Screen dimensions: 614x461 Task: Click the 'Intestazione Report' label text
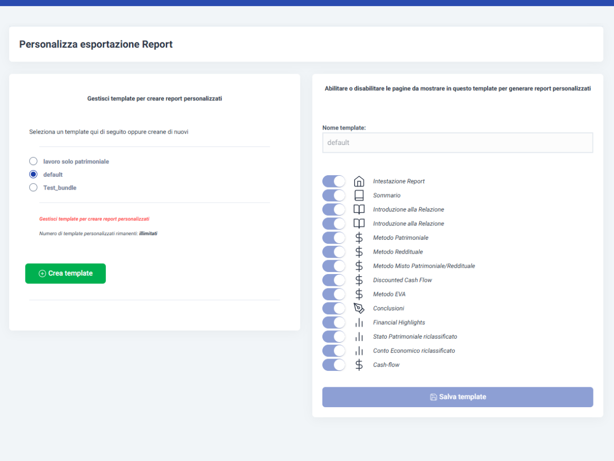click(x=399, y=181)
